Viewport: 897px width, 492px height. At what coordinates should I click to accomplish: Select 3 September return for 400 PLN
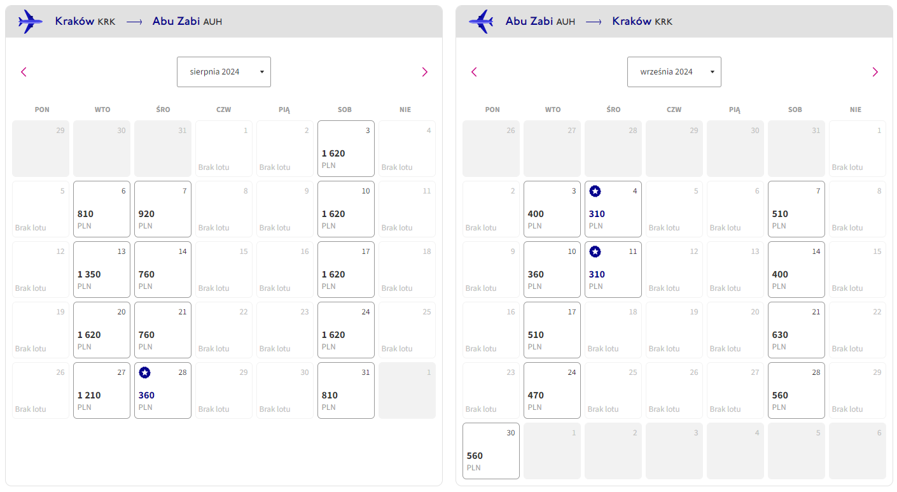click(552, 209)
